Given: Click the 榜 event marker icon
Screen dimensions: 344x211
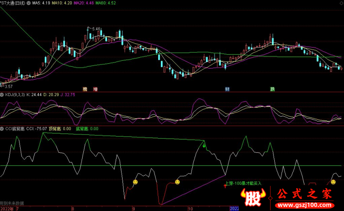Looking at the screenshot, I should [85, 89].
